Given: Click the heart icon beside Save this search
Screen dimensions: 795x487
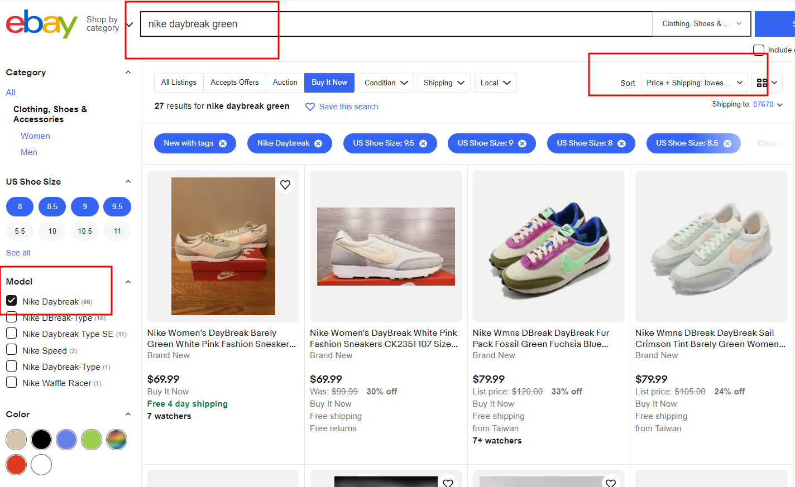Looking at the screenshot, I should [x=310, y=107].
